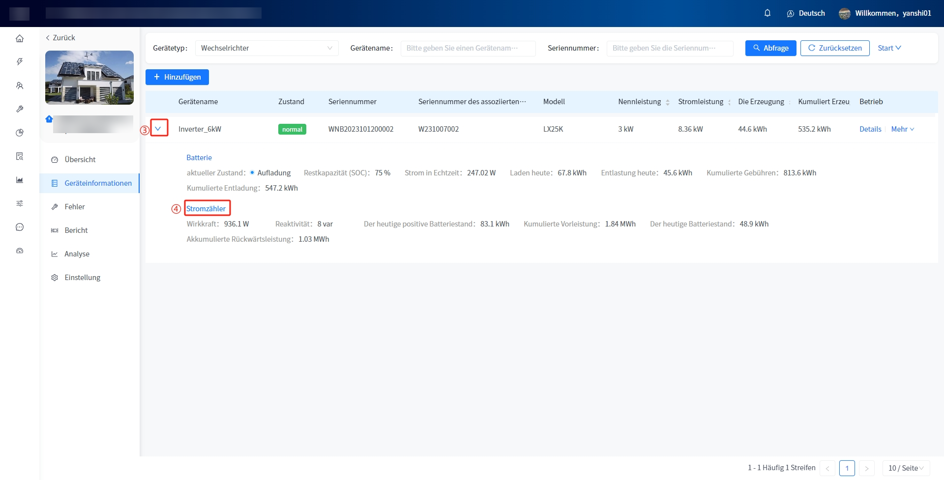Image resolution: width=944 pixels, height=480 pixels.
Task: Open the Fehler menu item
Action: tap(75, 207)
